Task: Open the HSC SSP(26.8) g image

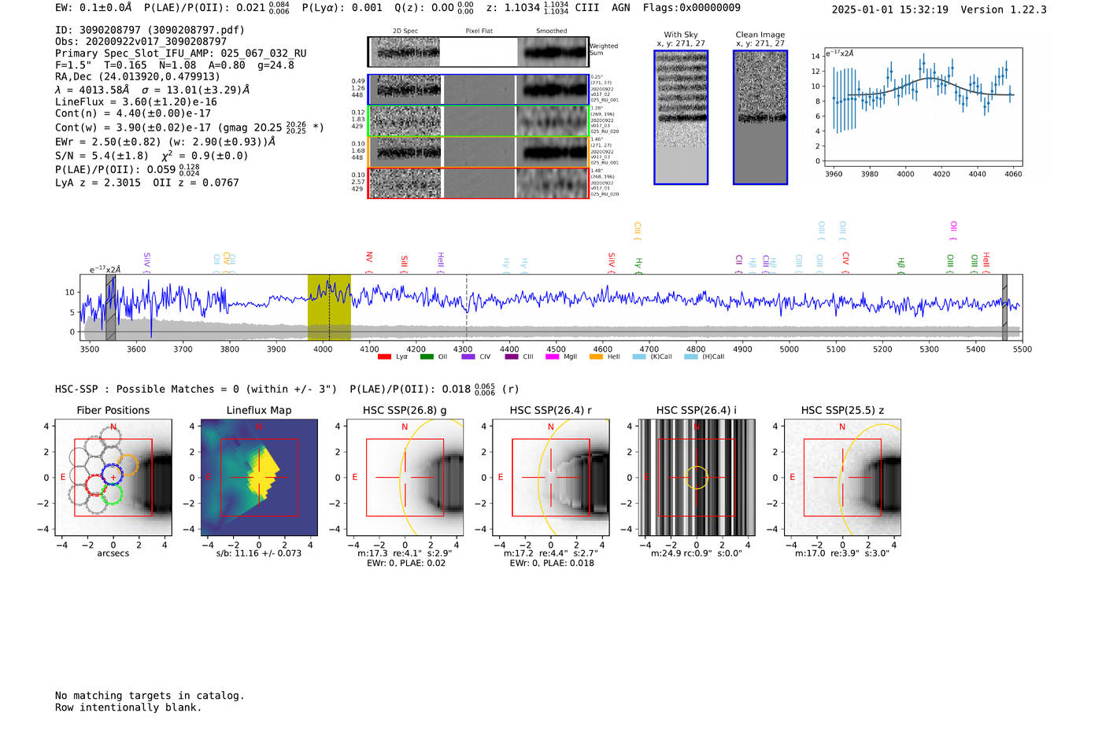Action: point(405,478)
